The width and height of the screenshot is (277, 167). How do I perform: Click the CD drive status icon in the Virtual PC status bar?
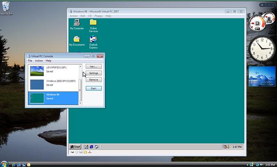(77, 152)
